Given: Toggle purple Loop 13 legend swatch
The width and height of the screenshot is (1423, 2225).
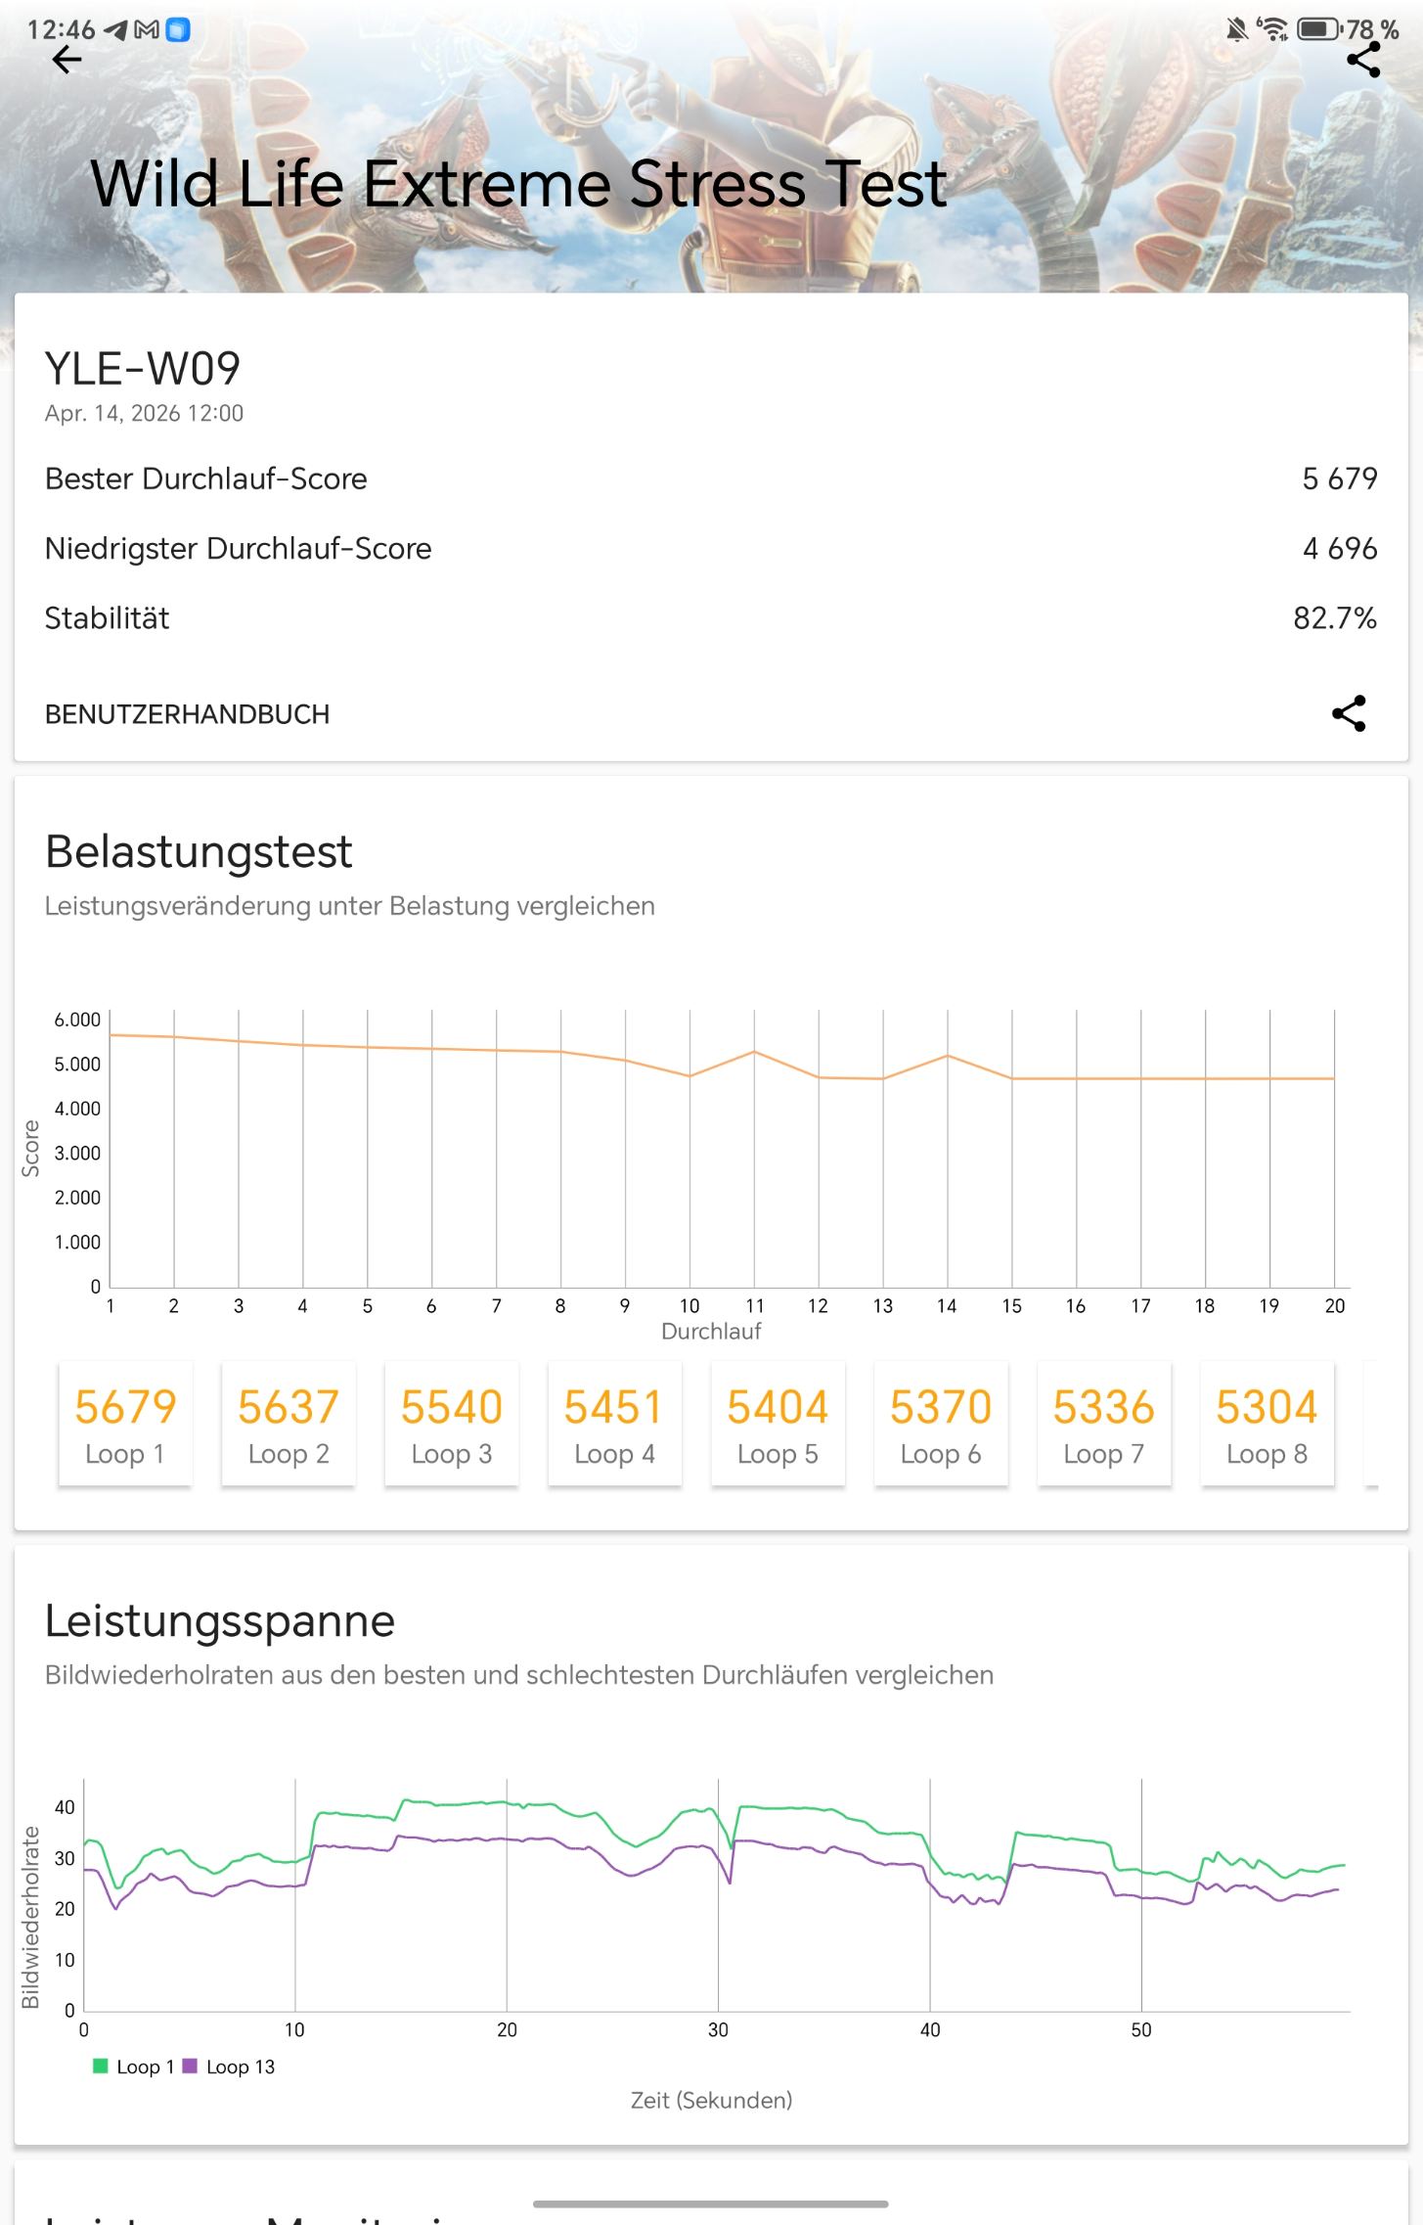Looking at the screenshot, I should tap(190, 2066).
